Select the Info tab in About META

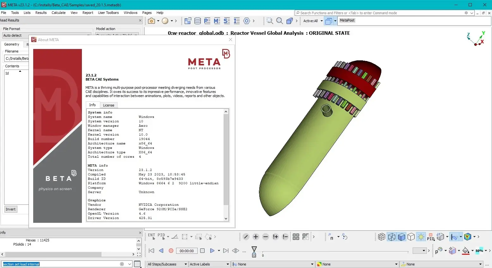pyautogui.click(x=92, y=105)
